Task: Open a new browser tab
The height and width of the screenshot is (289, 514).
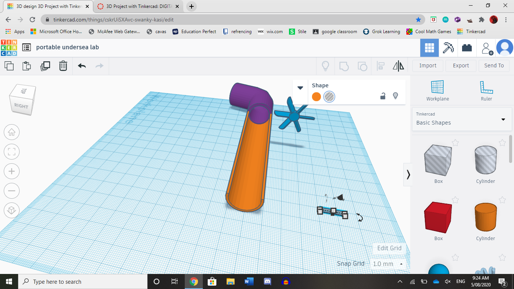Action: 192,6
